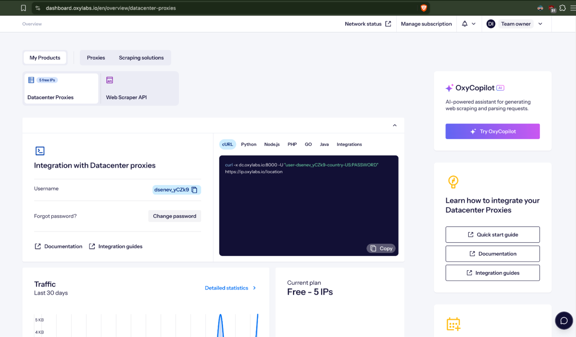
Task: Open Integration guides button in sidebar
Action: pos(492,273)
